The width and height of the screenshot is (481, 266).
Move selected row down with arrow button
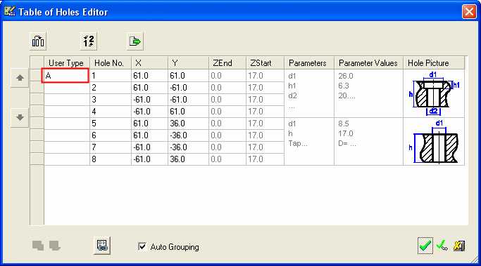[x=20, y=117]
